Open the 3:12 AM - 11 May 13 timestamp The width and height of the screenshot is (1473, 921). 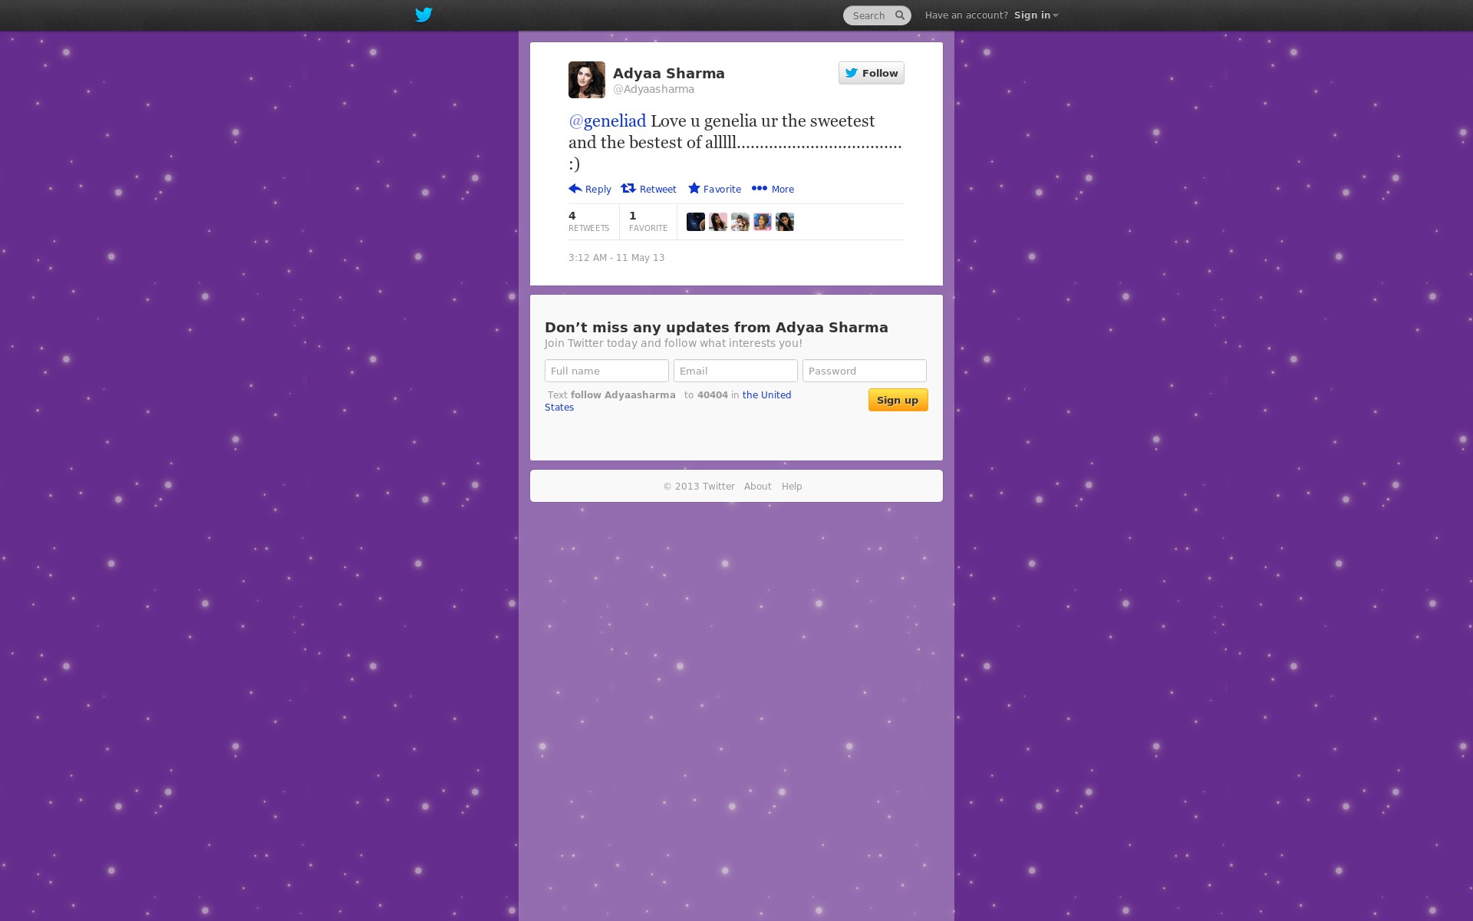coord(617,258)
